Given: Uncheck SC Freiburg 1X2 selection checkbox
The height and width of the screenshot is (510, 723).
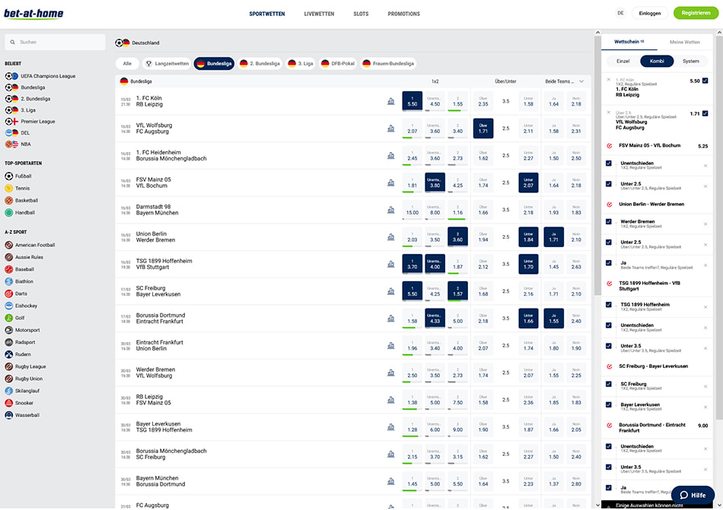Looking at the screenshot, I should point(609,385).
